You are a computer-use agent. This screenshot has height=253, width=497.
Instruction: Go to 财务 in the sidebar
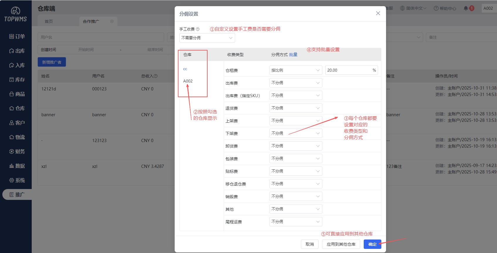click(x=17, y=151)
